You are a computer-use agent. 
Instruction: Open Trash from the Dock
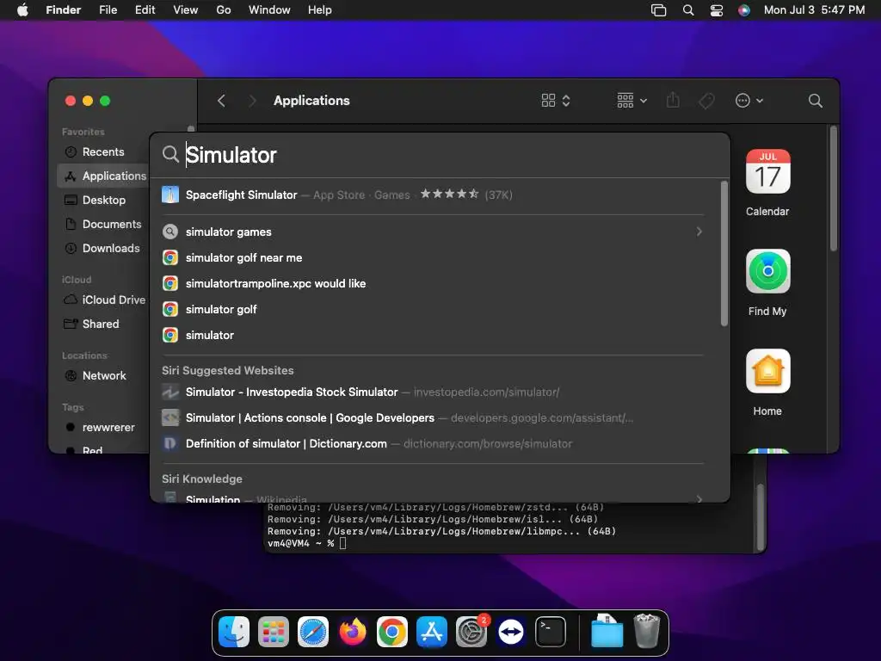[x=647, y=632]
